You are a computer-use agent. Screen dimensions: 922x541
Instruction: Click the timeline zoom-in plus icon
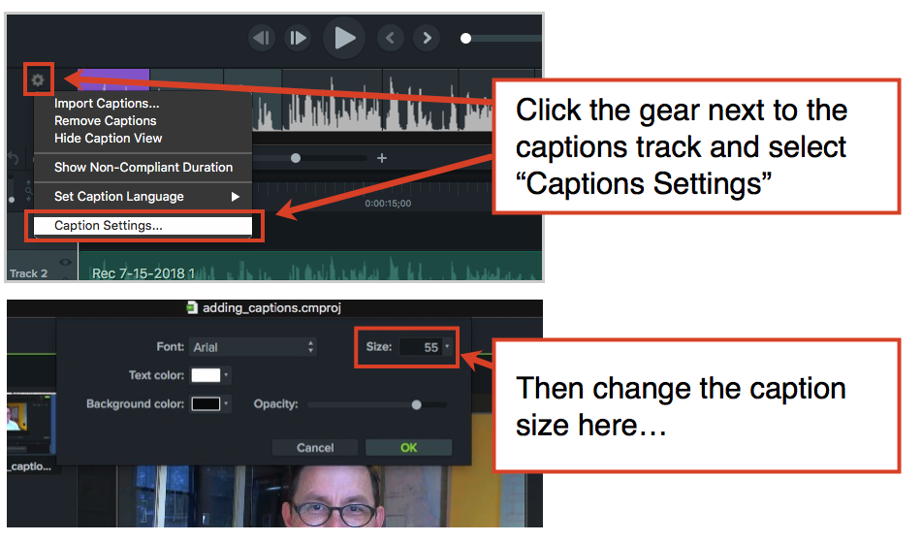point(382,158)
